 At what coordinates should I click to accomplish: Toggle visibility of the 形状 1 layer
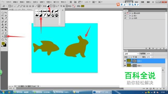tap(125, 66)
